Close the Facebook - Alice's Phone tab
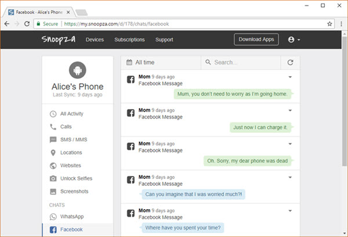 coord(68,12)
